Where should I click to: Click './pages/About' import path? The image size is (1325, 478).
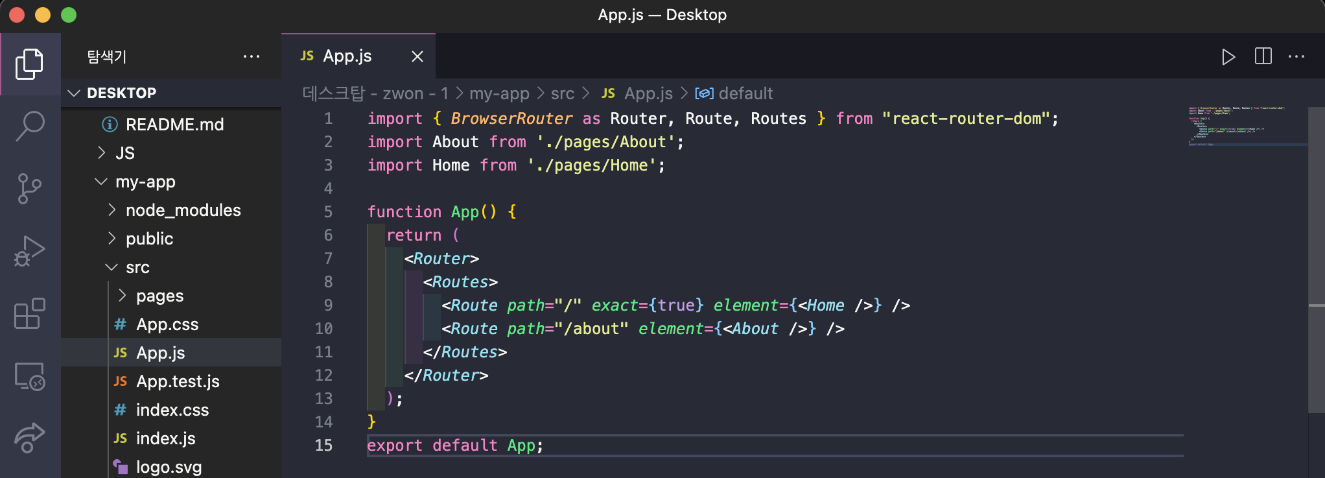pos(605,141)
